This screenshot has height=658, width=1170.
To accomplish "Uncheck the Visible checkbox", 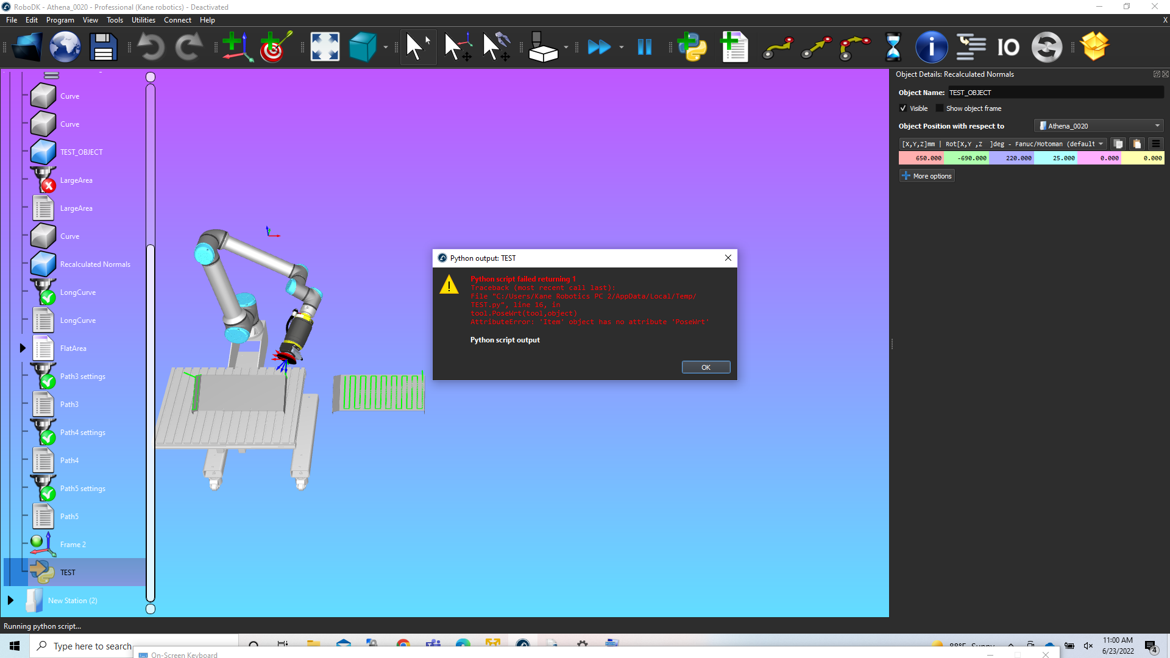I will pos(903,108).
